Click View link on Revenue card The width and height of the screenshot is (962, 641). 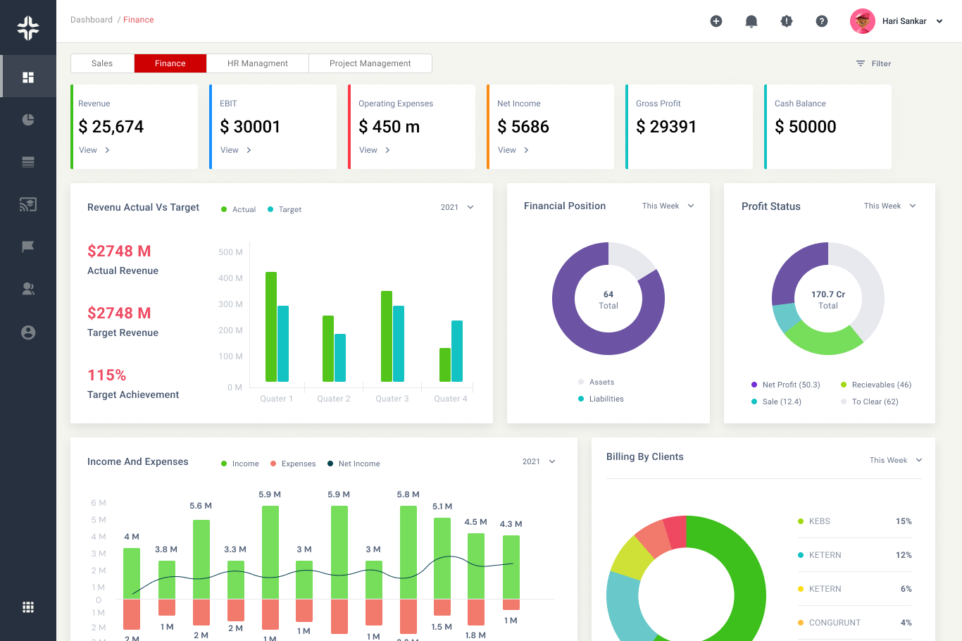tap(94, 150)
